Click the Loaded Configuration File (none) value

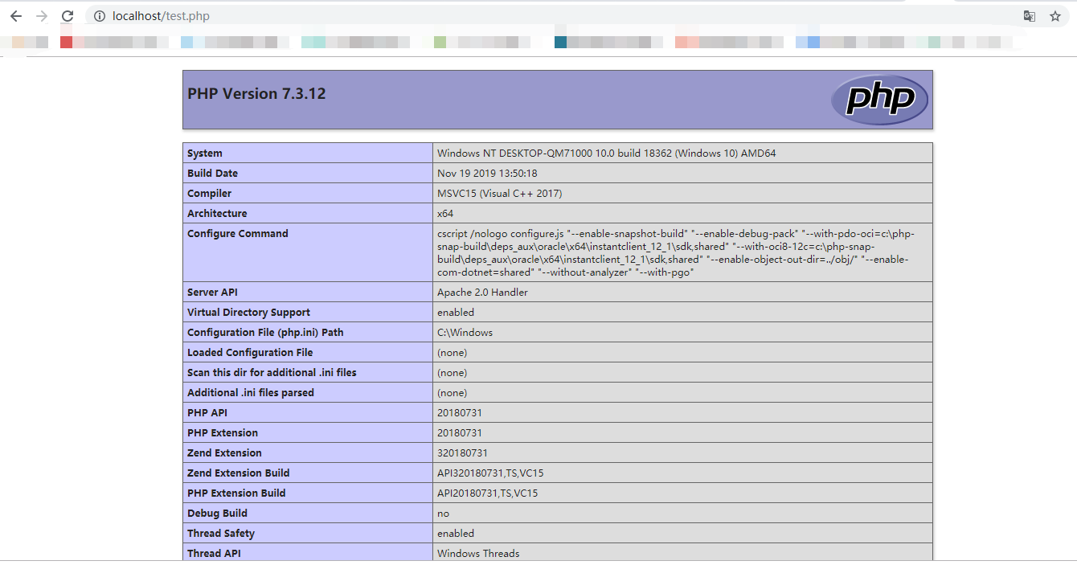coord(452,353)
